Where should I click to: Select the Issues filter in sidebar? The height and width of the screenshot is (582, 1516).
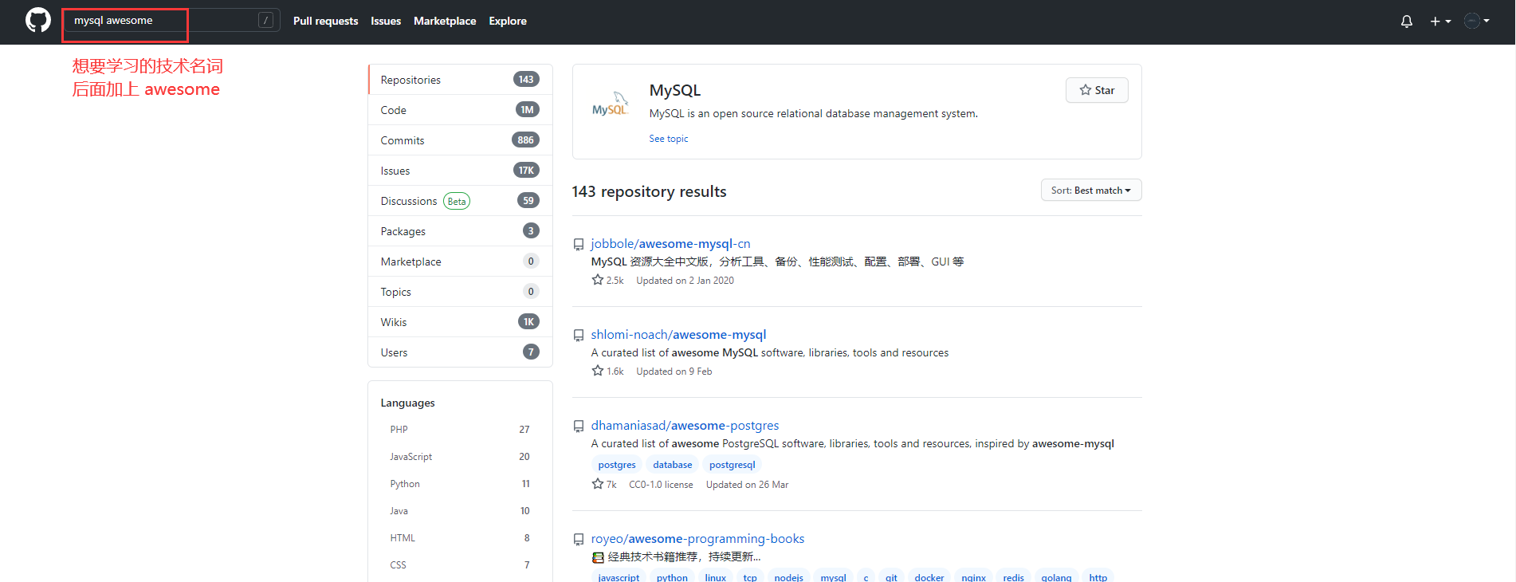coord(460,171)
